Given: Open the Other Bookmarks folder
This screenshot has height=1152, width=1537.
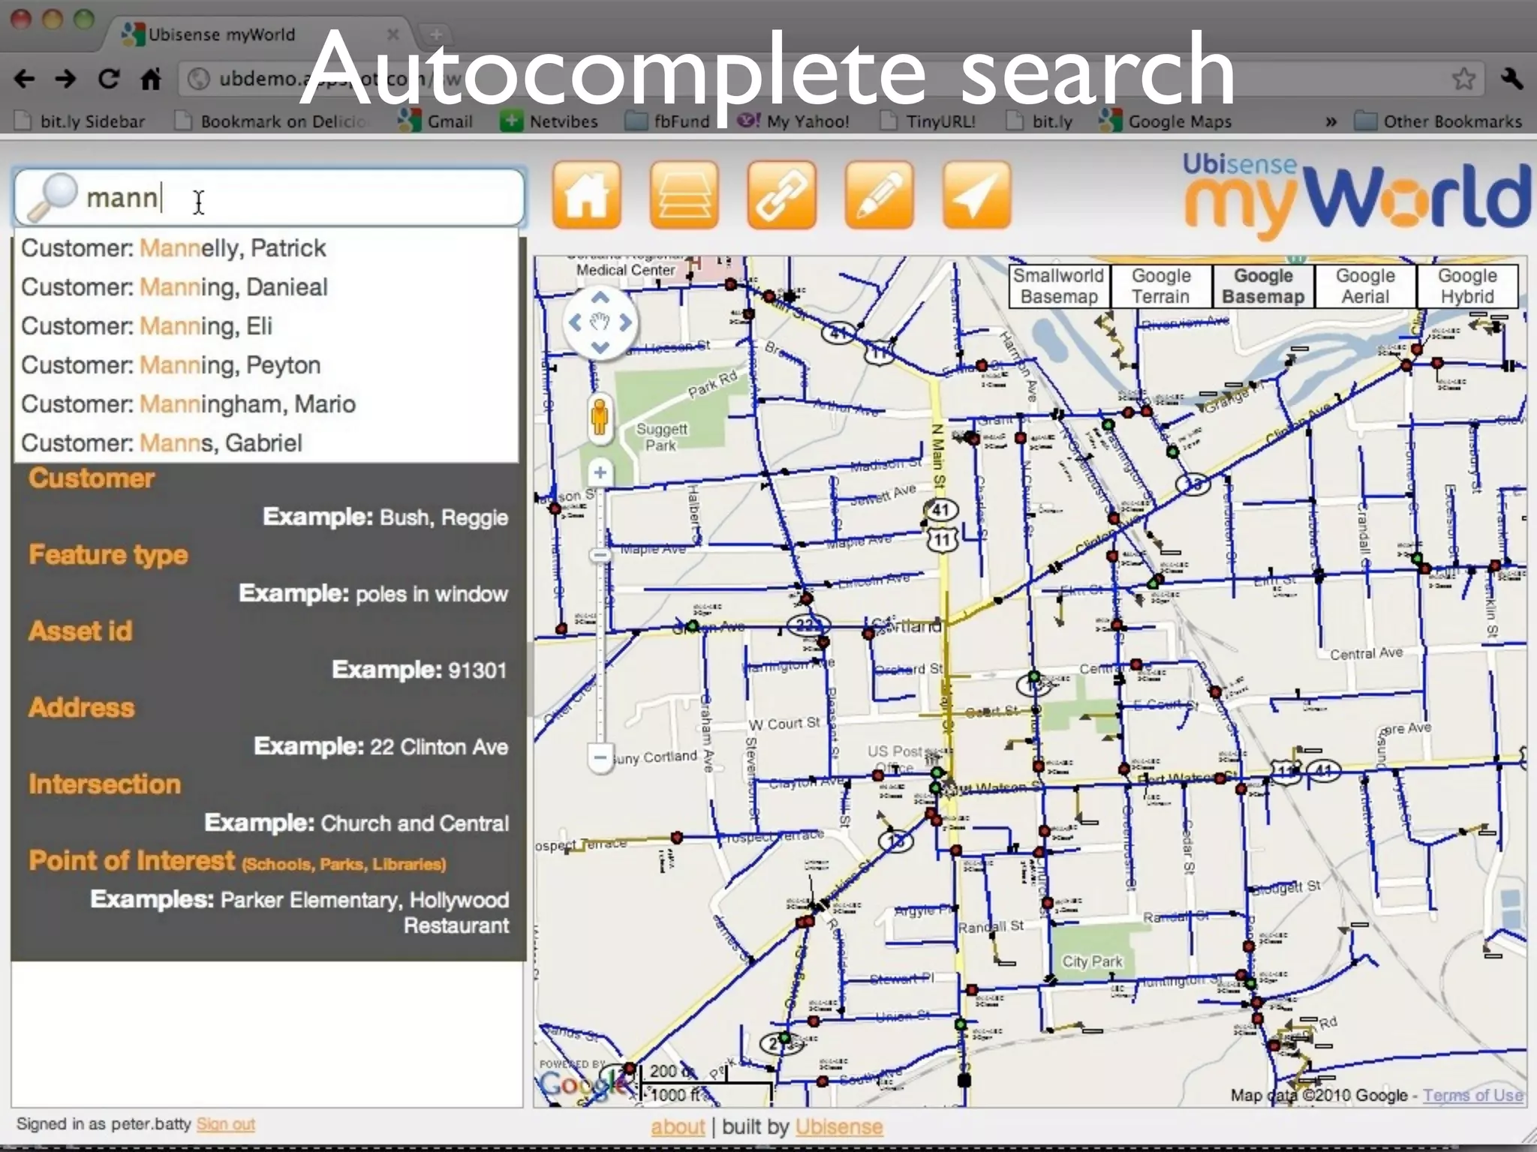Looking at the screenshot, I should tap(1438, 121).
